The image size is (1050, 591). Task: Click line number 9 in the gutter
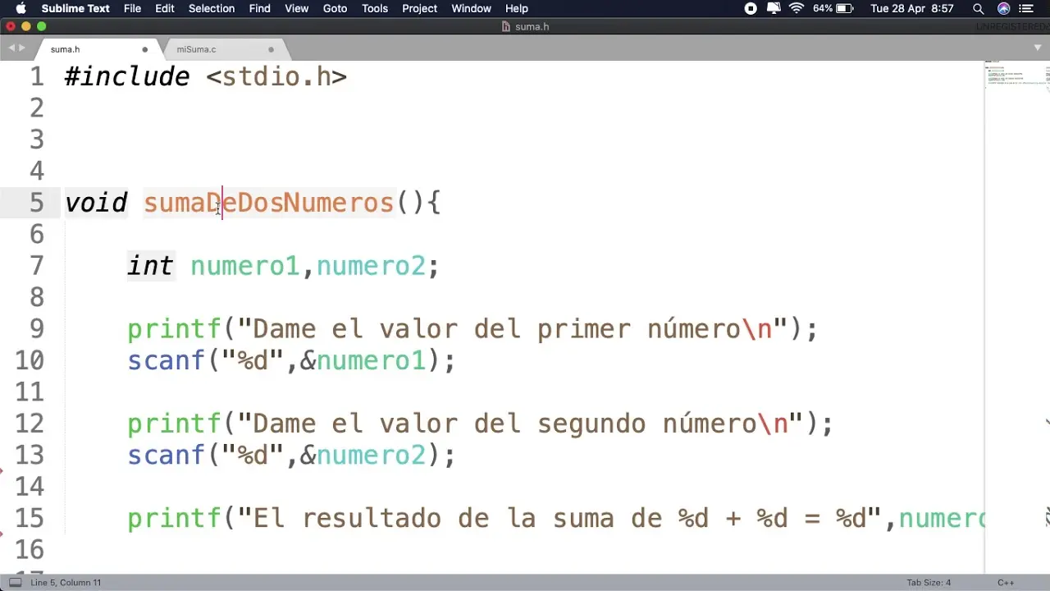36,329
